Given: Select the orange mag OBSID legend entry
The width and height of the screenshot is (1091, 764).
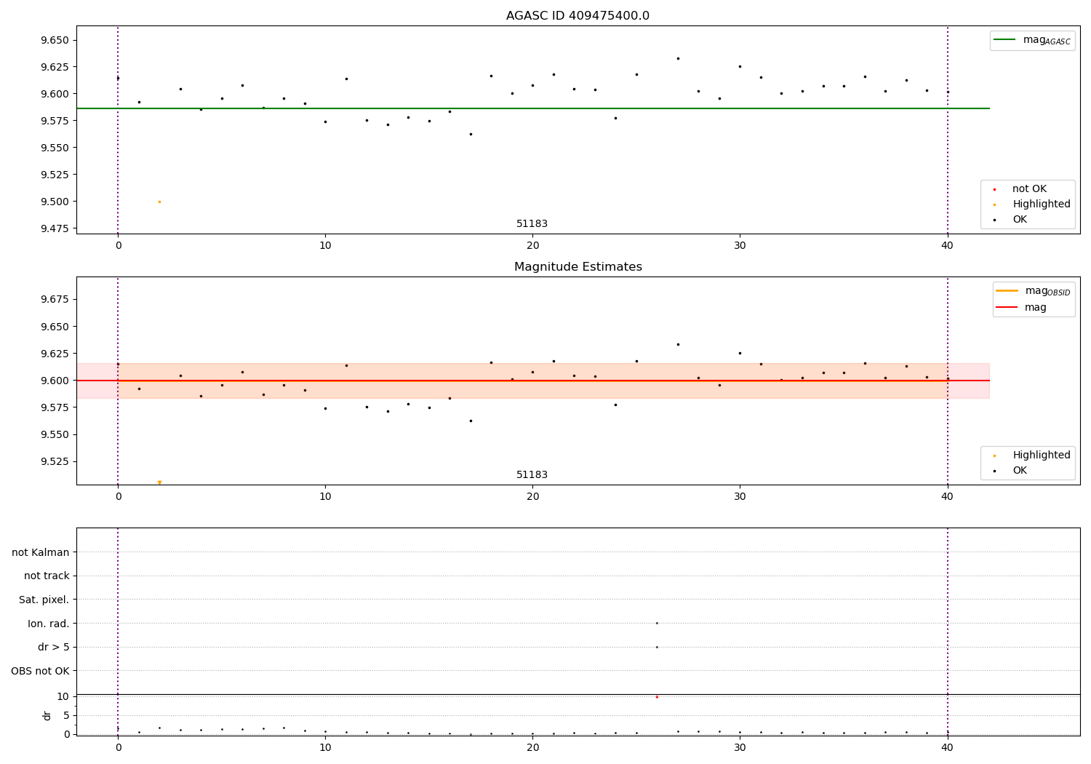Looking at the screenshot, I should click(1033, 291).
